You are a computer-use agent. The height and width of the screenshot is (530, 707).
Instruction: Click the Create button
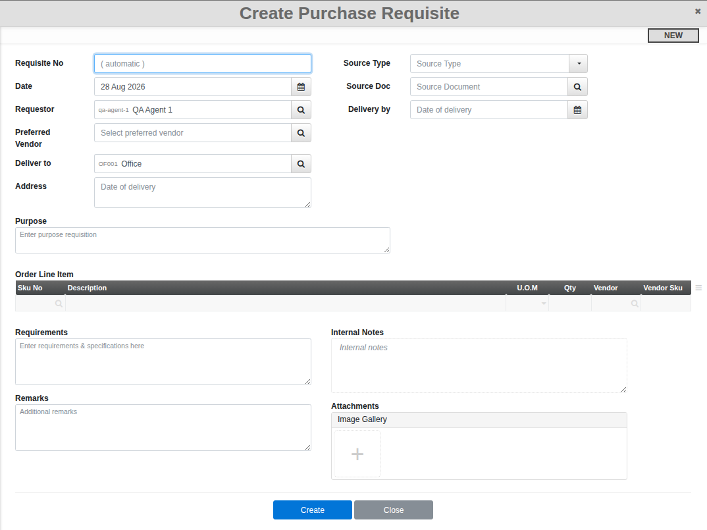point(313,510)
